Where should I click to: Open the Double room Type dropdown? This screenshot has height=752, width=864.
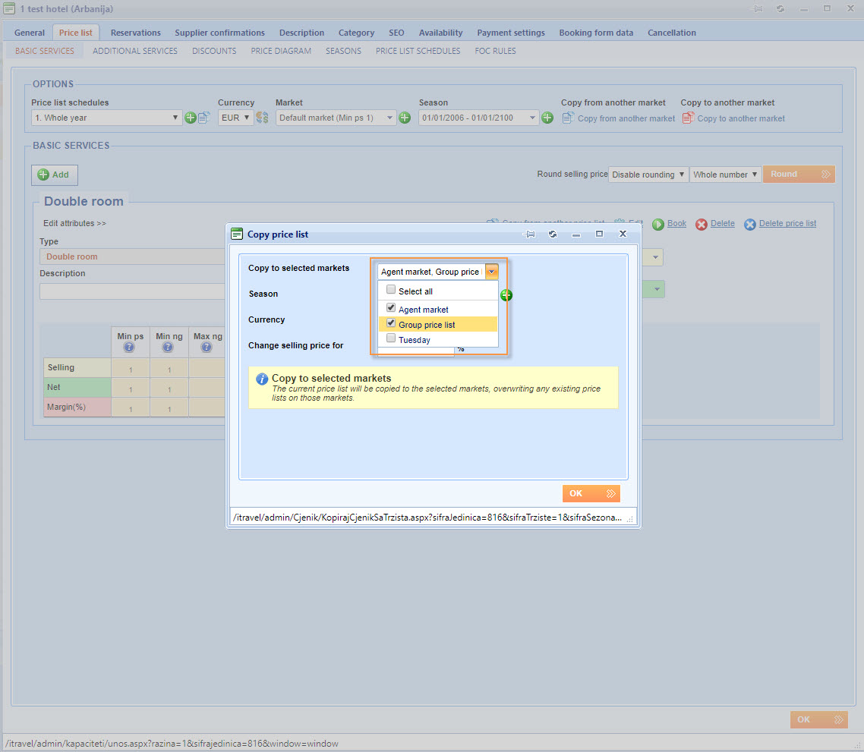click(656, 256)
